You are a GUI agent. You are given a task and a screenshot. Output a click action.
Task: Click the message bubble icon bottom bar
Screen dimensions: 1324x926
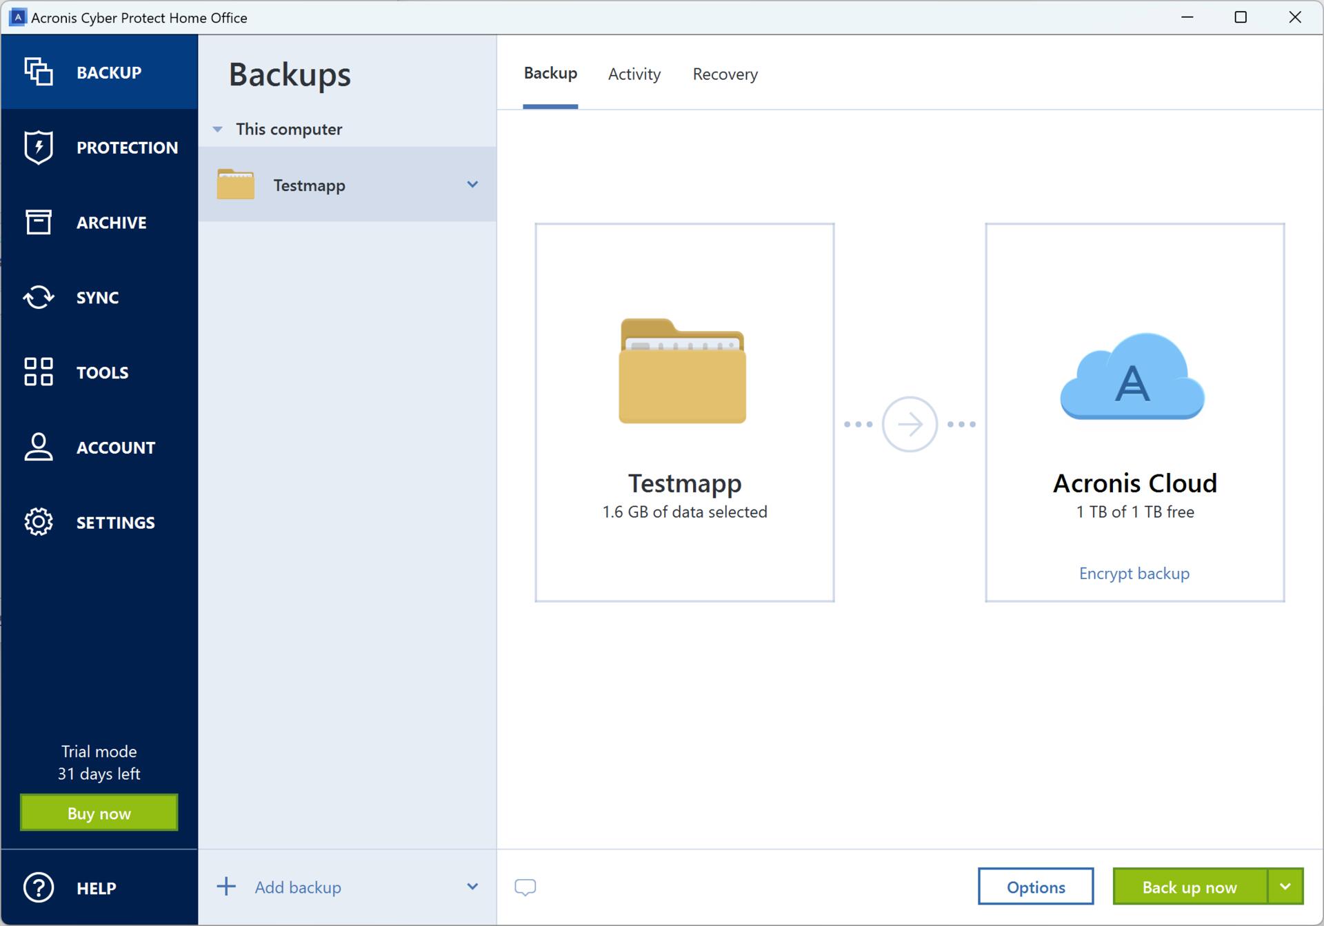pyautogui.click(x=525, y=888)
